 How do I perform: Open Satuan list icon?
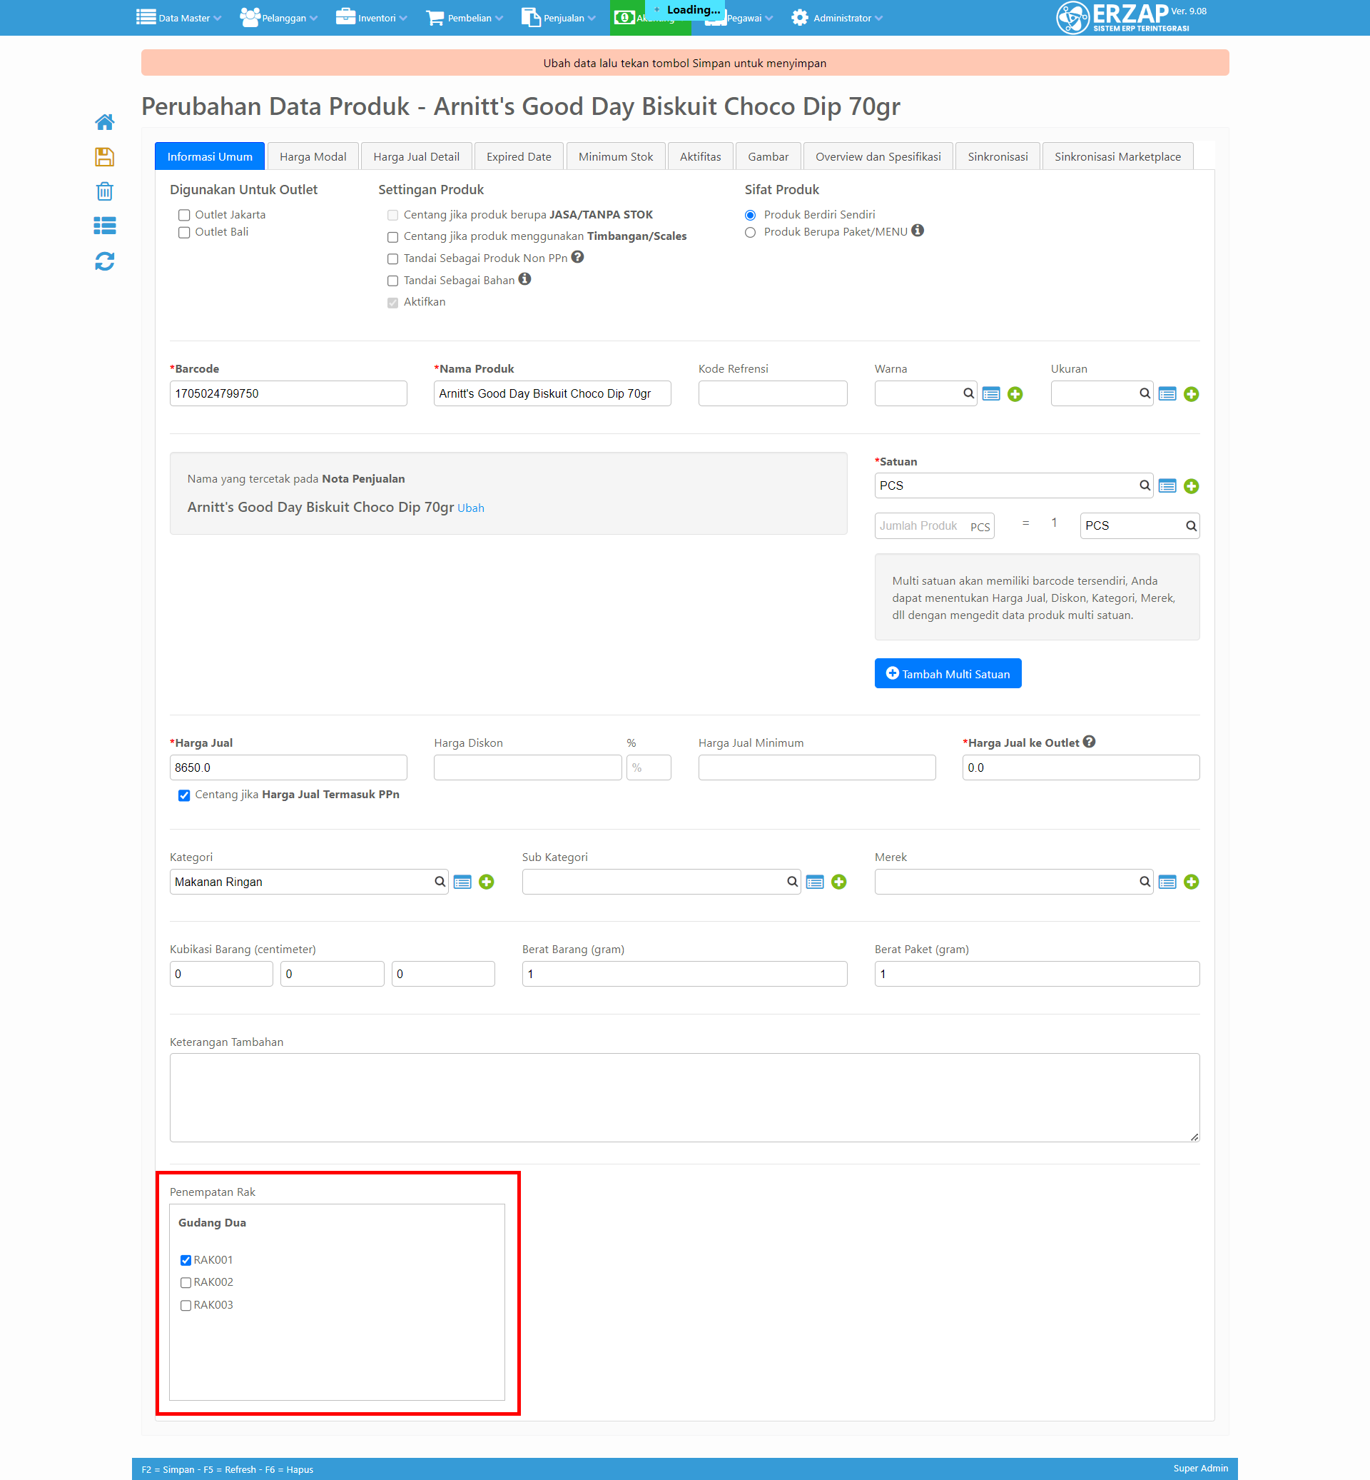tap(1167, 486)
